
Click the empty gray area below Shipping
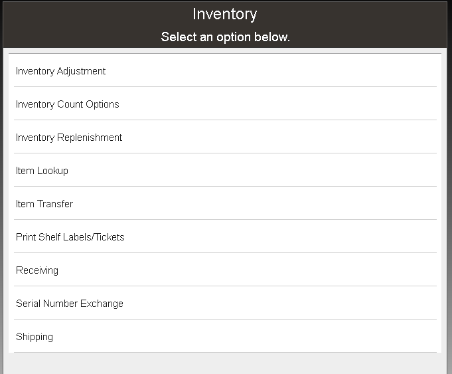coord(224,363)
